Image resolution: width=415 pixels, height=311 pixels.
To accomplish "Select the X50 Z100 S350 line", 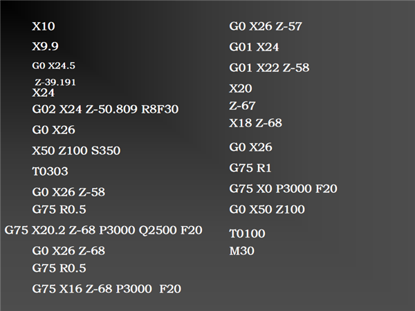I will [82, 151].
